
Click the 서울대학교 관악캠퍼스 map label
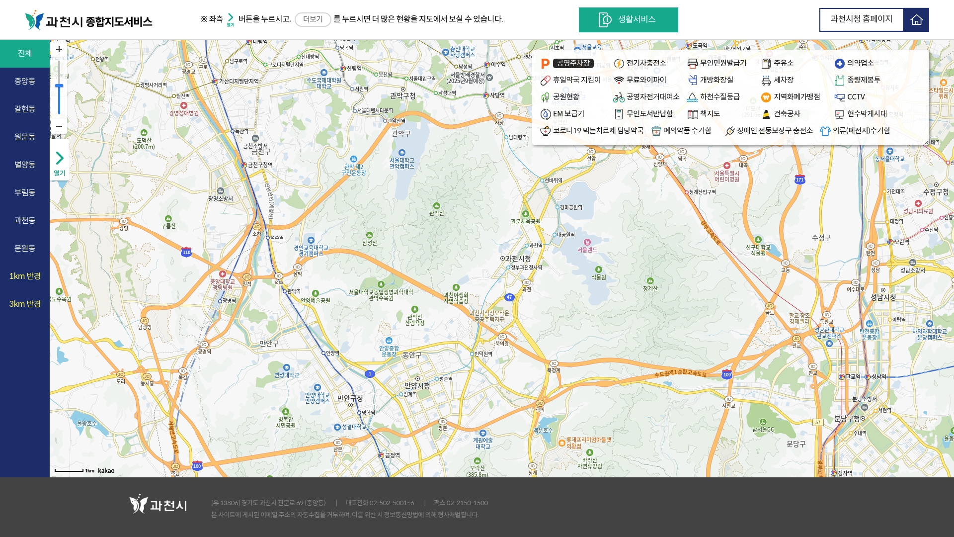point(402,163)
